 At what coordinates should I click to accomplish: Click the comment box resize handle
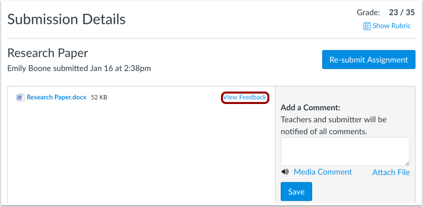tap(407, 163)
